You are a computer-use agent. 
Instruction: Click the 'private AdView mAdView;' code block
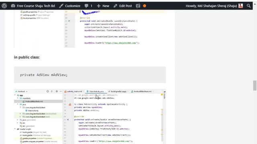pos(90,75)
